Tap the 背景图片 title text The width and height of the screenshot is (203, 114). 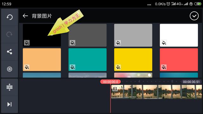pyautogui.click(x=42, y=16)
